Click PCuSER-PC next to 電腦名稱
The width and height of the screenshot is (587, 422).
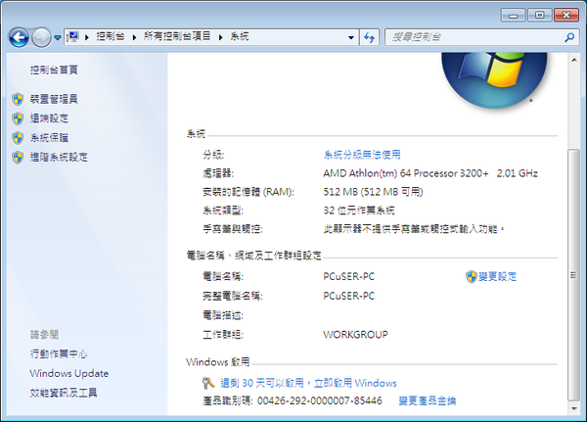[x=349, y=276]
